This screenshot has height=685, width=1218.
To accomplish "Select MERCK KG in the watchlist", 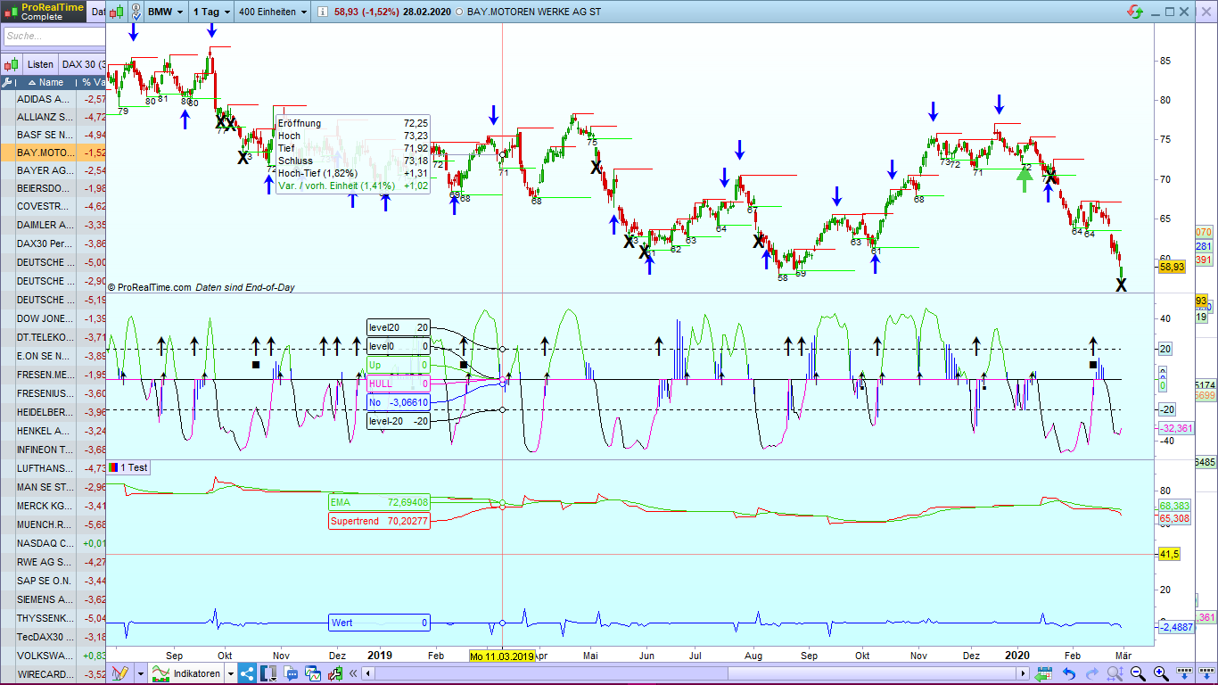I will [53, 506].
